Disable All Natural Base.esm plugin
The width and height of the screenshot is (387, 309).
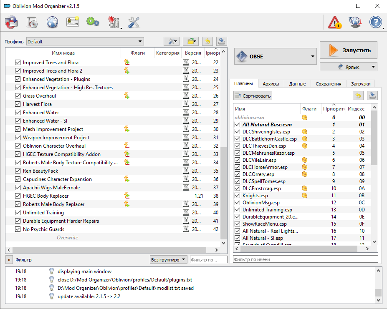tap(238, 125)
